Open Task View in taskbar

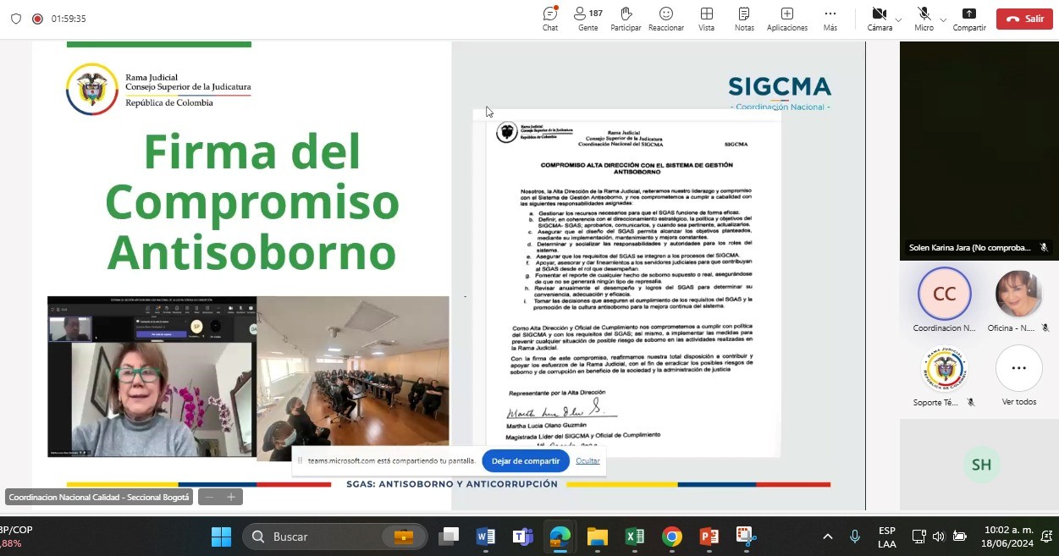[449, 537]
